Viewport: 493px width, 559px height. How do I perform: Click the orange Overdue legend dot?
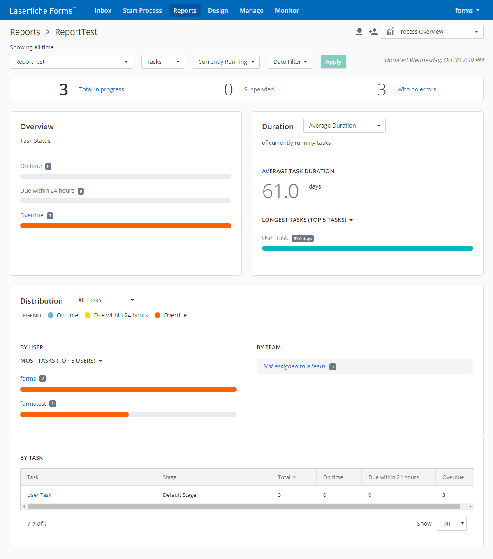157,315
